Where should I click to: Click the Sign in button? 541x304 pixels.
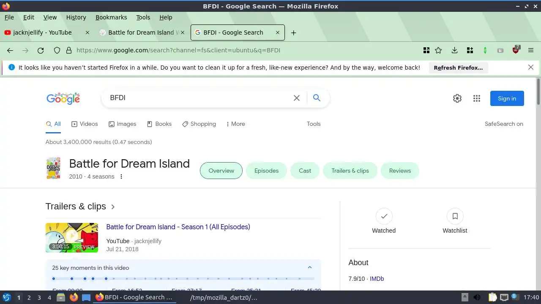pyautogui.click(x=507, y=98)
